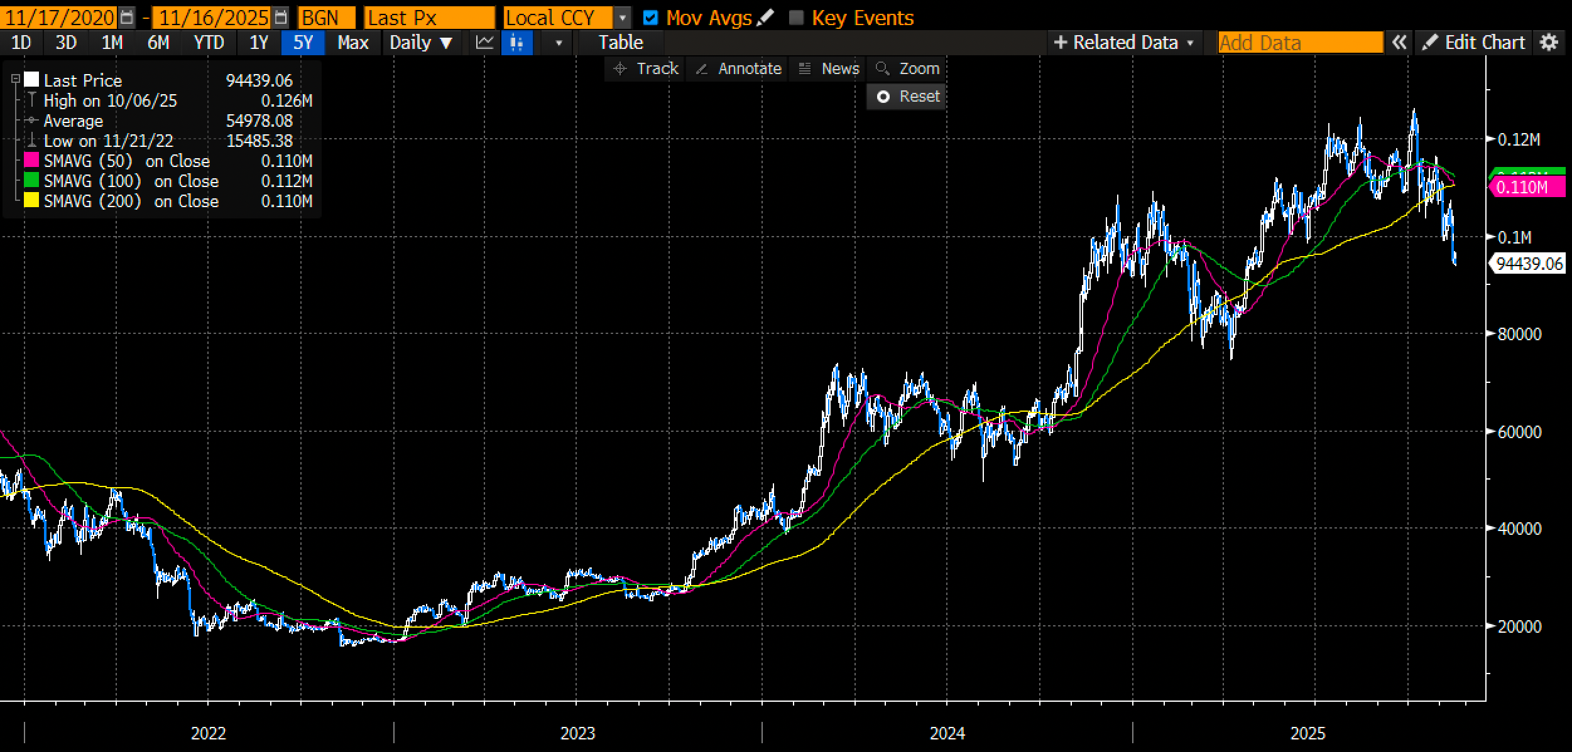The height and width of the screenshot is (752, 1572).
Task: Switch to the Max time range
Action: 352,43
